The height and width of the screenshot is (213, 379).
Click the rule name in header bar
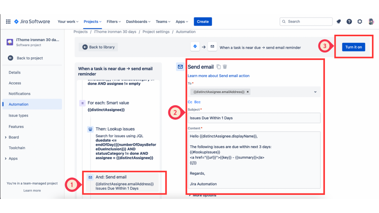pos(260,48)
